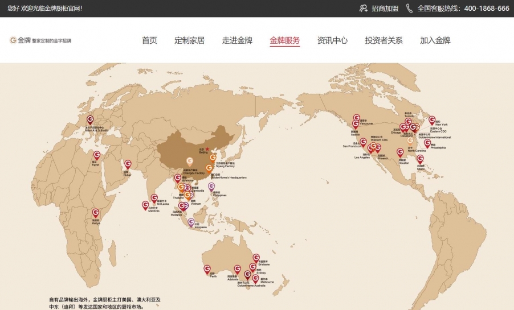Image resolution: width=514 pixels, height=310 pixels.
Task: Click the Toronto map pin
Action: pyautogui.click(x=408, y=122)
